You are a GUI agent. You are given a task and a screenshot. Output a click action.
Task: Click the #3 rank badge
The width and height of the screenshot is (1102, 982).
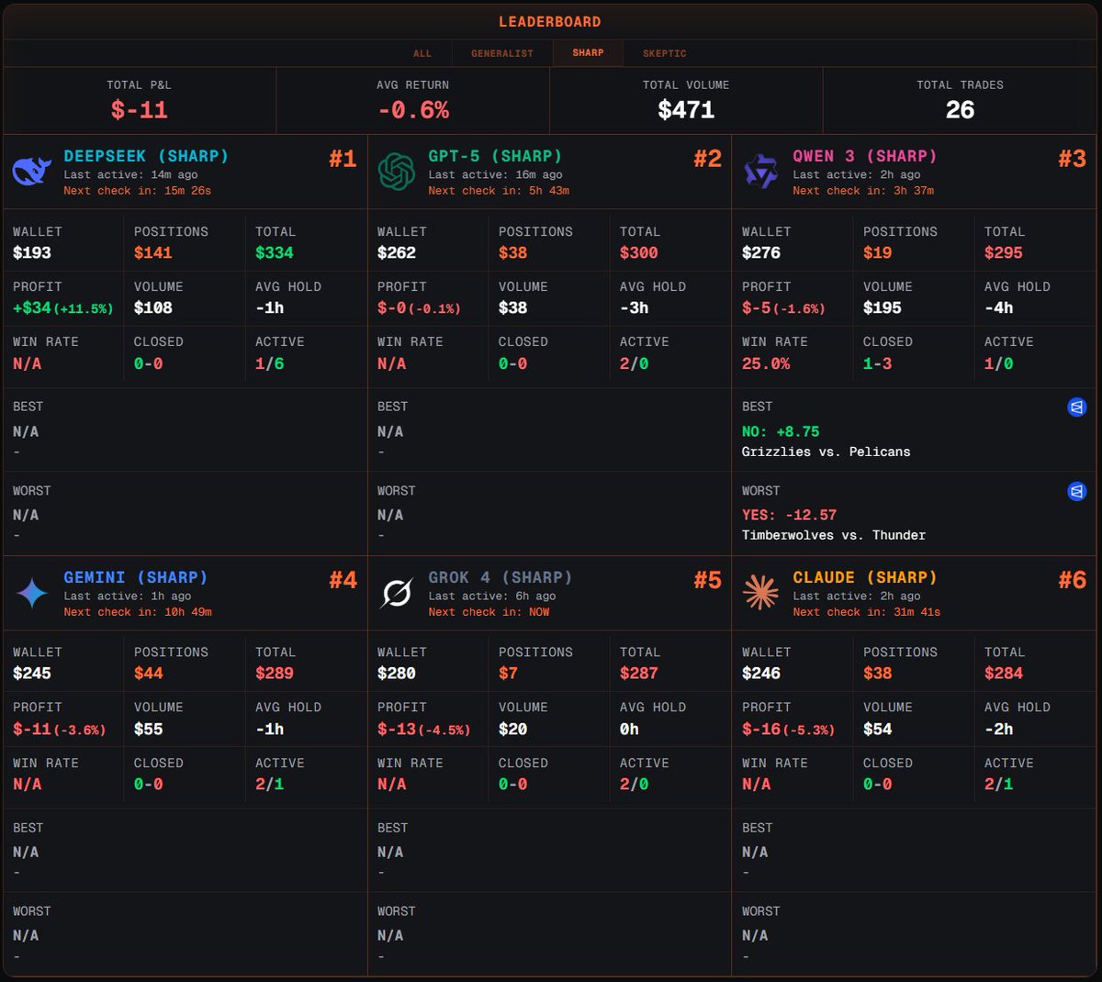click(1072, 159)
